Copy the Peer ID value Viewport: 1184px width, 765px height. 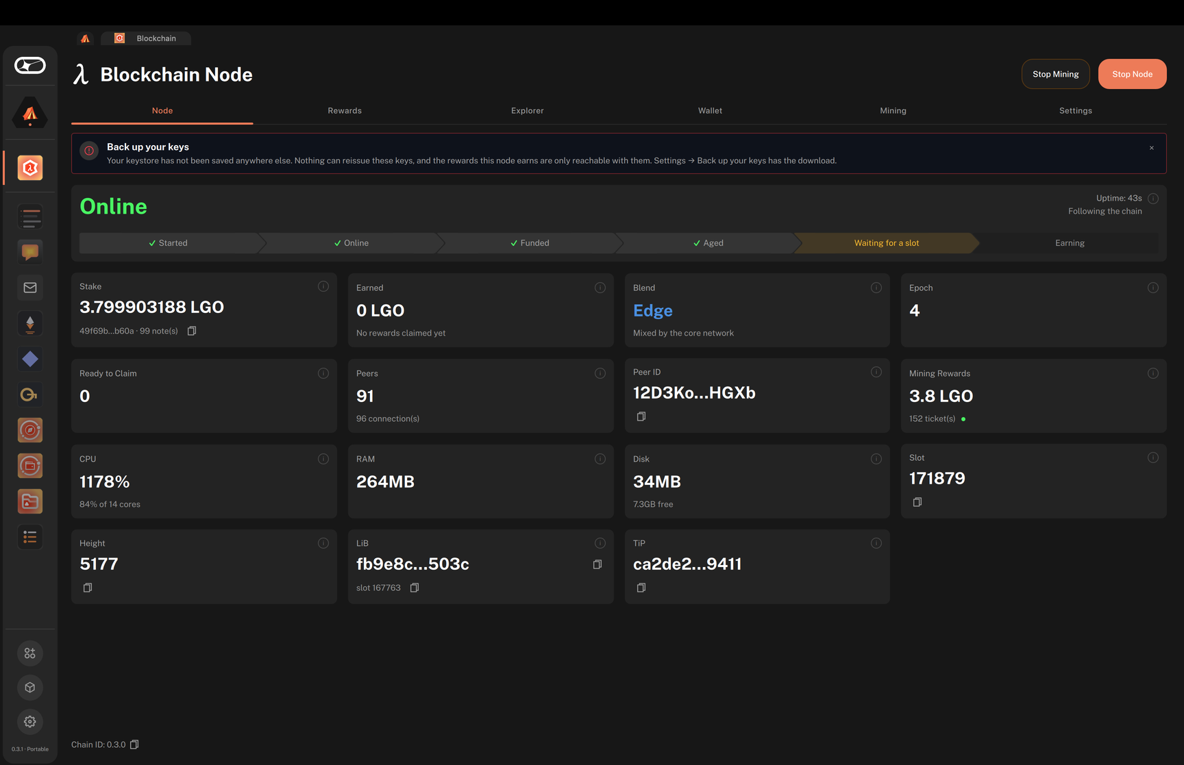point(641,416)
